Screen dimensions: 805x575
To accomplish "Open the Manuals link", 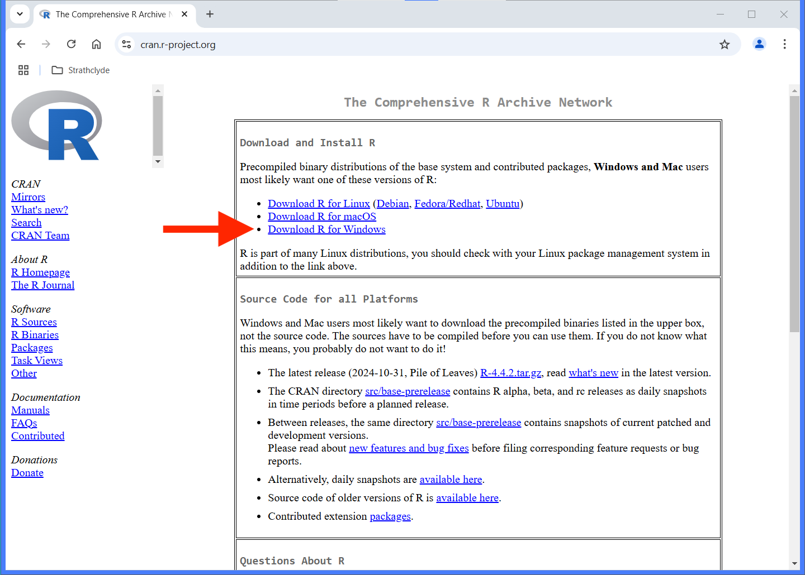I will (x=30, y=410).
